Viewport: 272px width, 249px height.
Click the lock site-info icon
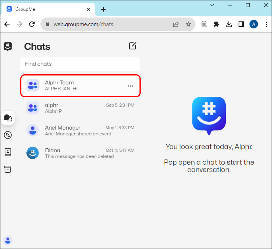click(47, 24)
